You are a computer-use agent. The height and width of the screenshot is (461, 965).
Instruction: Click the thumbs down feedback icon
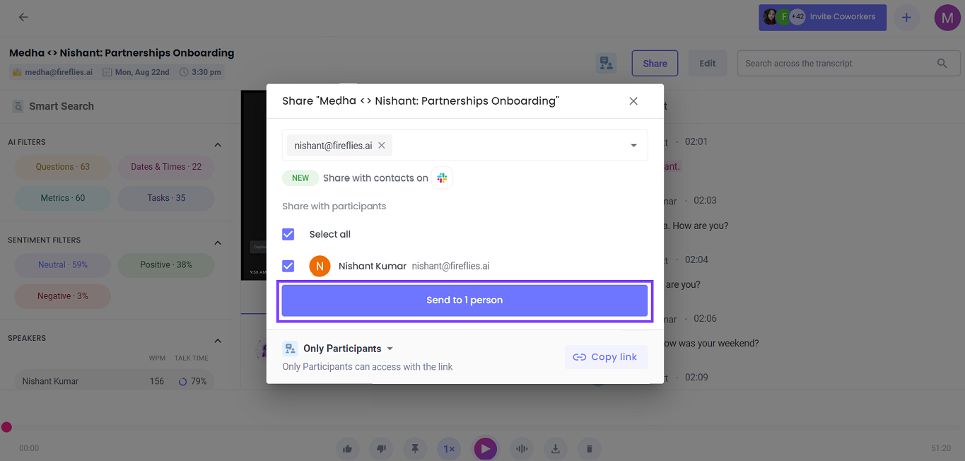click(381, 448)
